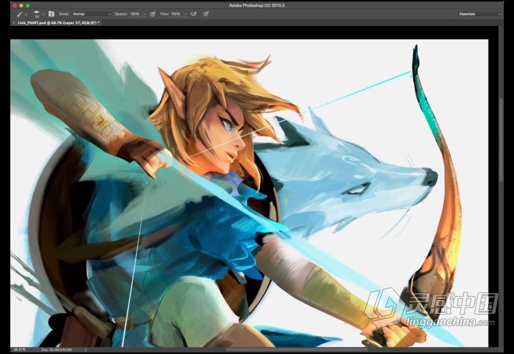
Task: Expand the status bar options arrow
Action: coord(86,350)
